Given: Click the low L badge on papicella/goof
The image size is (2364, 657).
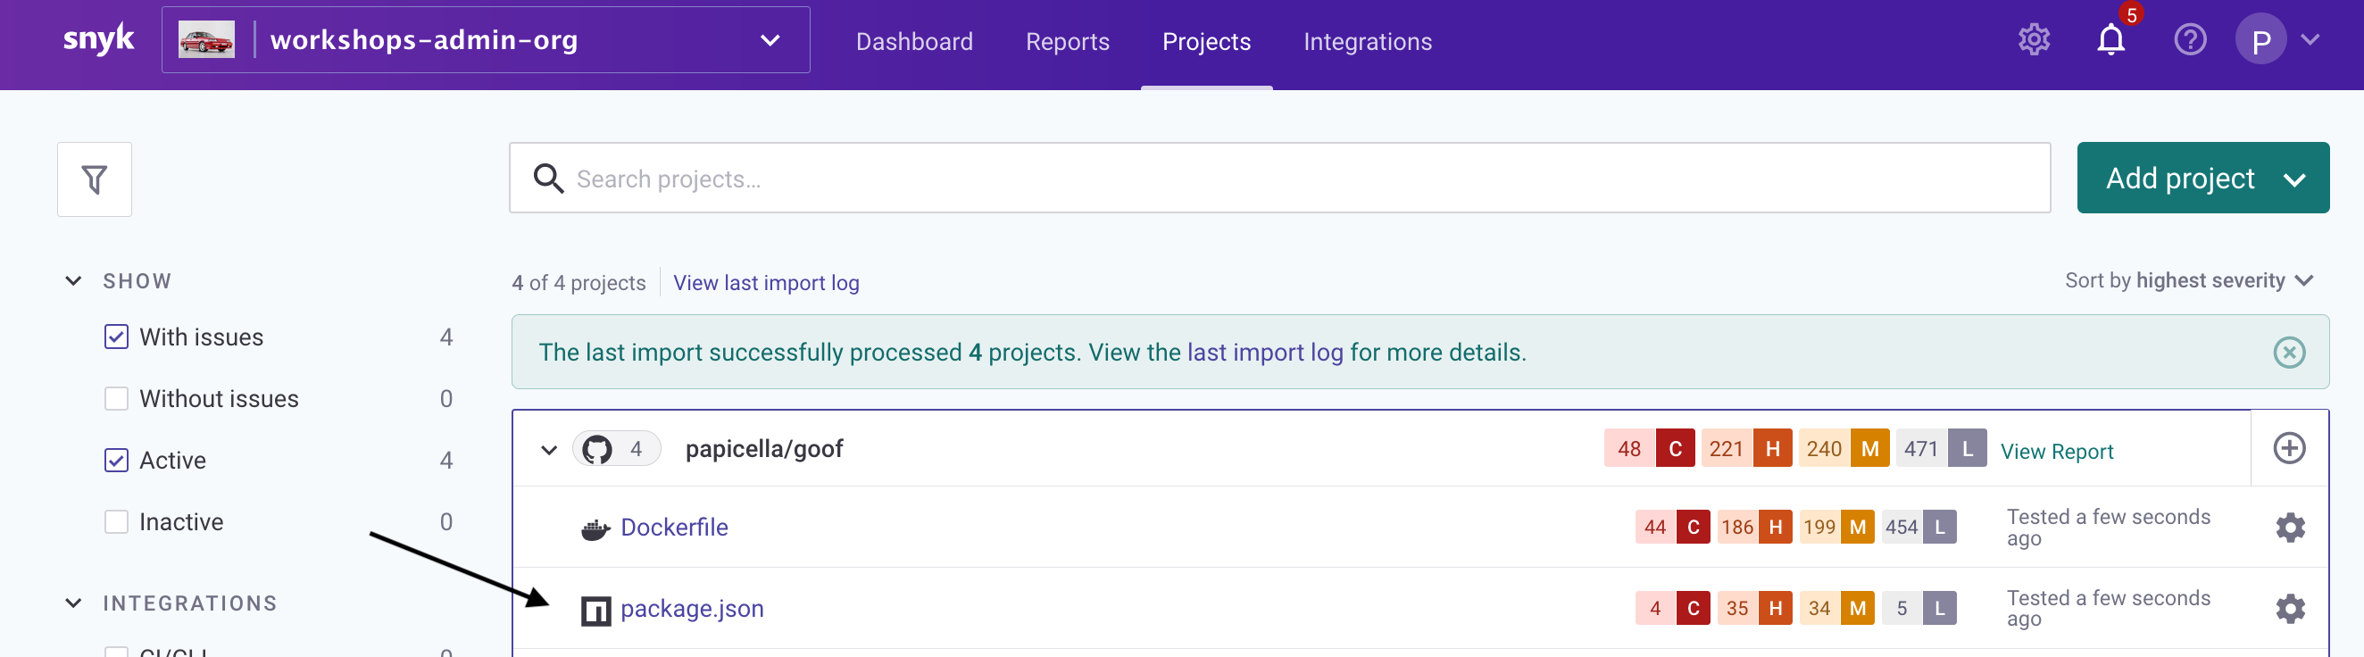Looking at the screenshot, I should click(1967, 450).
